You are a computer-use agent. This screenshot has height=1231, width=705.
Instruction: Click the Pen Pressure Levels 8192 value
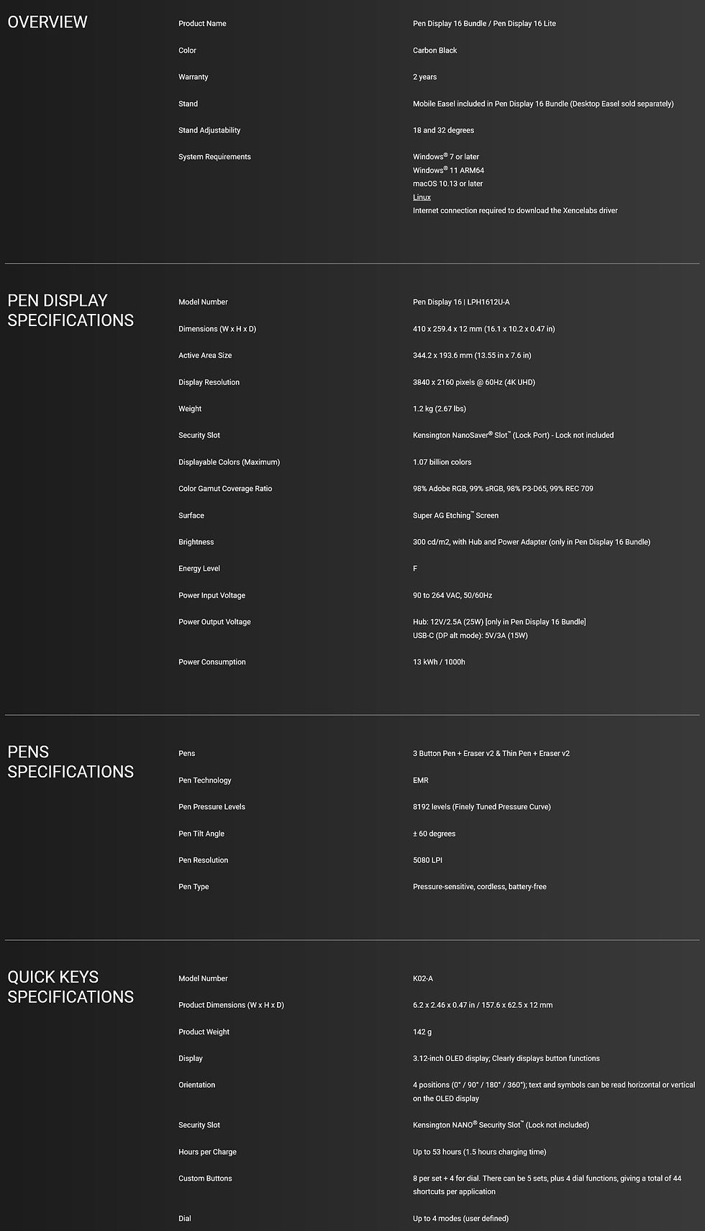tap(481, 807)
